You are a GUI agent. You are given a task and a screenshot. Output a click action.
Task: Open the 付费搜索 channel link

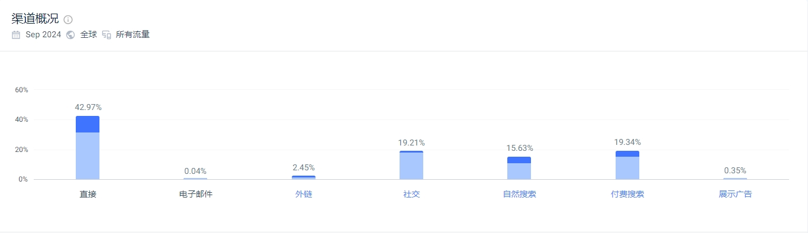coord(627,194)
